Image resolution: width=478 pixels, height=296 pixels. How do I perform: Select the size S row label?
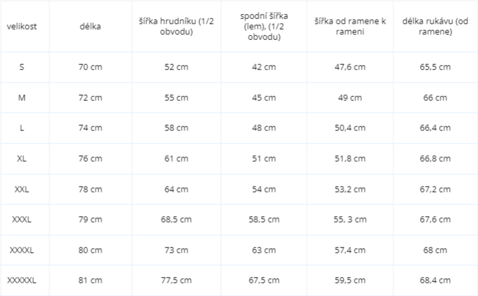22,67
